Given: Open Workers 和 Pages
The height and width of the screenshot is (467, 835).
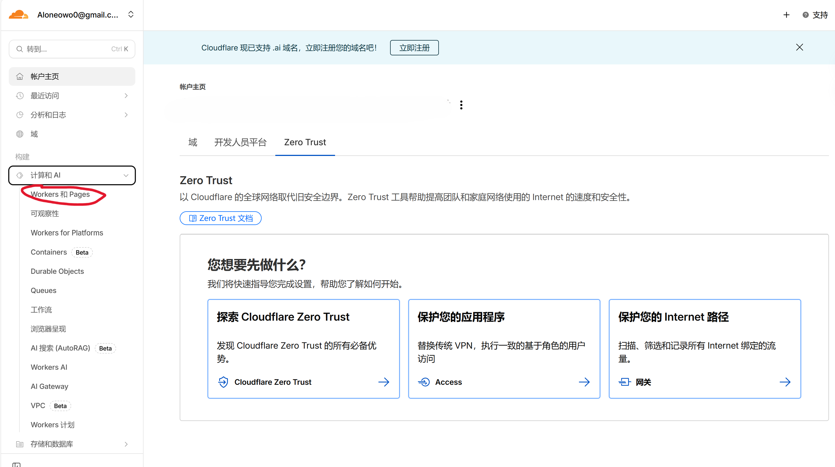Looking at the screenshot, I should (x=60, y=194).
